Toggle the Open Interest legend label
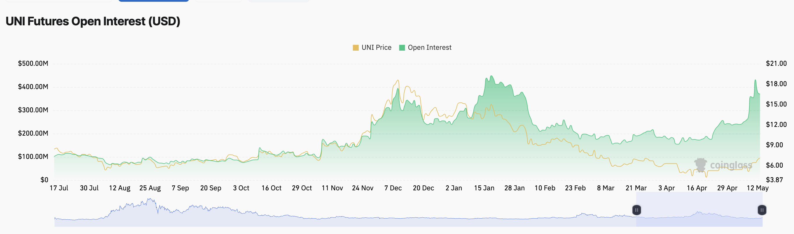The image size is (794, 234). pyautogui.click(x=429, y=48)
